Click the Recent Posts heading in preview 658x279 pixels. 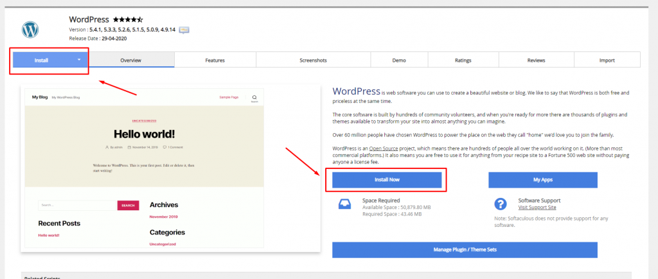pyautogui.click(x=59, y=223)
